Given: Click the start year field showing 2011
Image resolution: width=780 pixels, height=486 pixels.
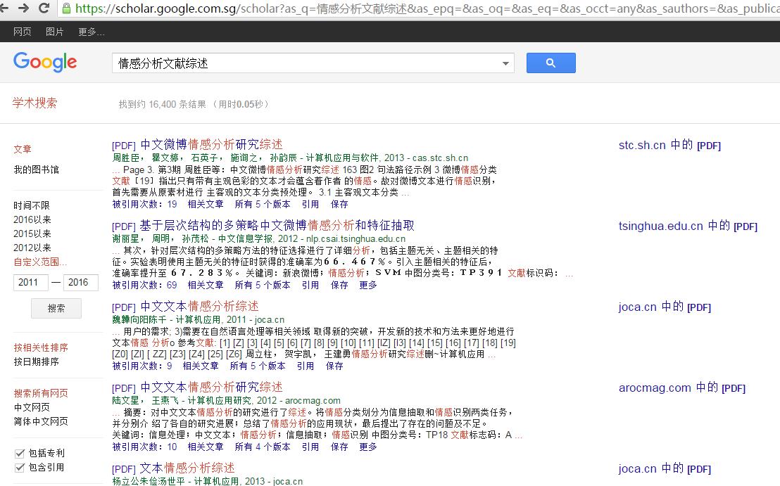Looking at the screenshot, I should tap(31, 282).
